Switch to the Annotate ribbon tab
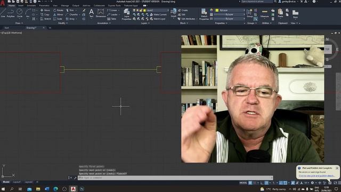The width and height of the screenshot is (341, 192). point(31,6)
